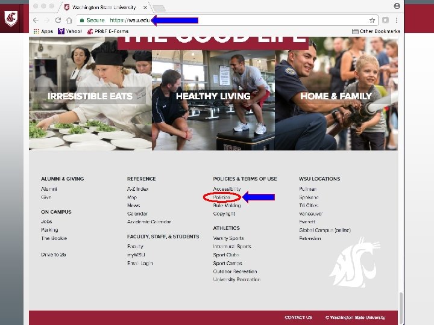
Task: Go to the browser home icon
Action: point(69,20)
